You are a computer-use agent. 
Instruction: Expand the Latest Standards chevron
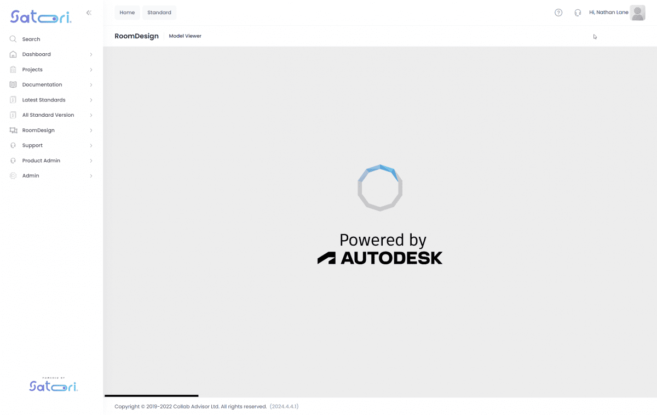[91, 100]
